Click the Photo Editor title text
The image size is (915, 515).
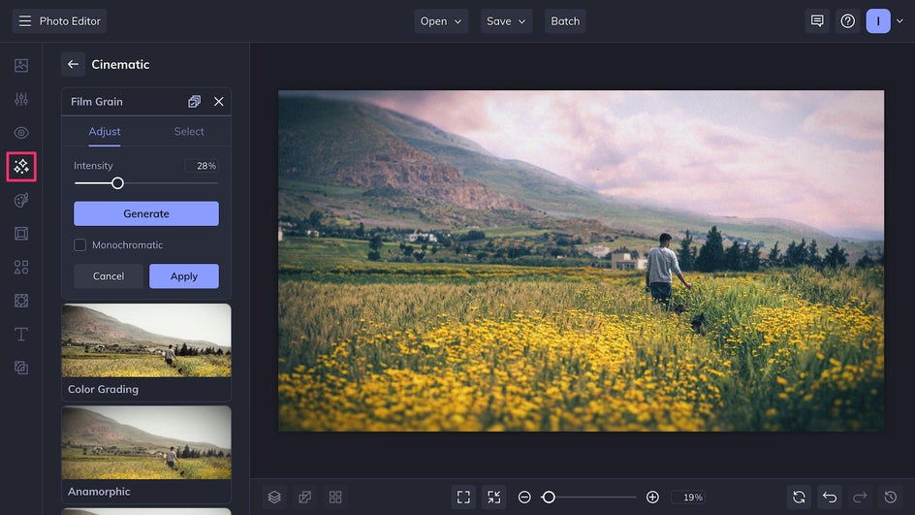pyautogui.click(x=70, y=21)
